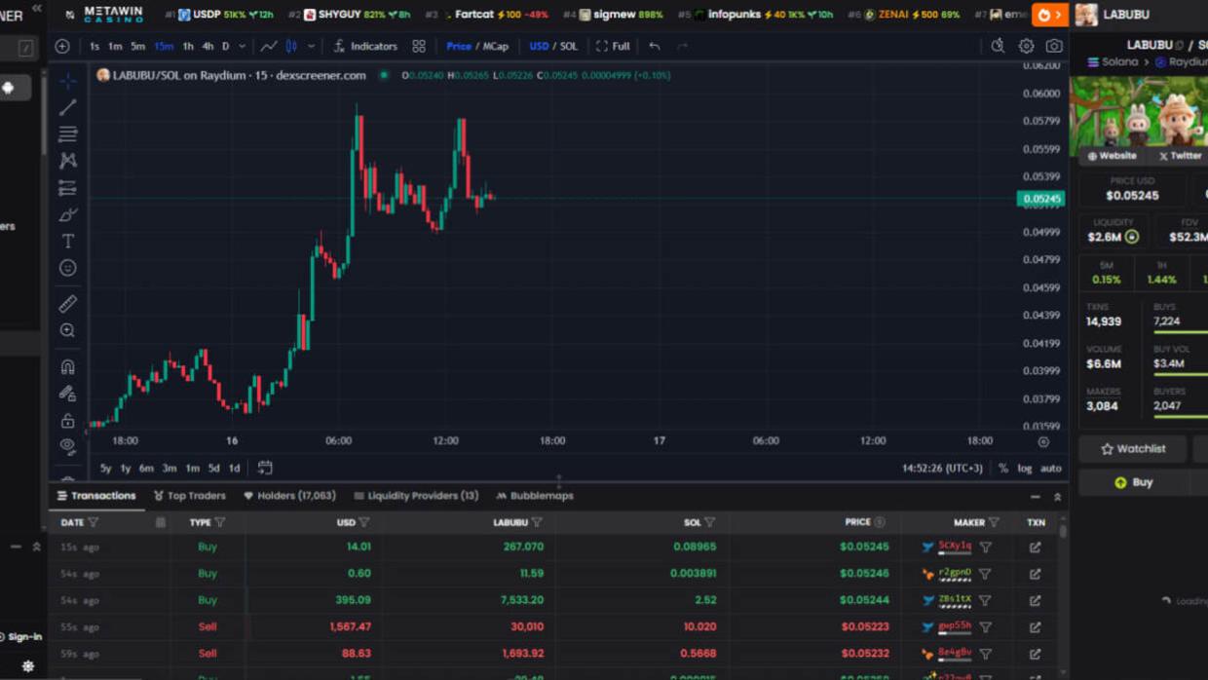
Task: Toggle lock all drawing tools
Action: (67, 421)
